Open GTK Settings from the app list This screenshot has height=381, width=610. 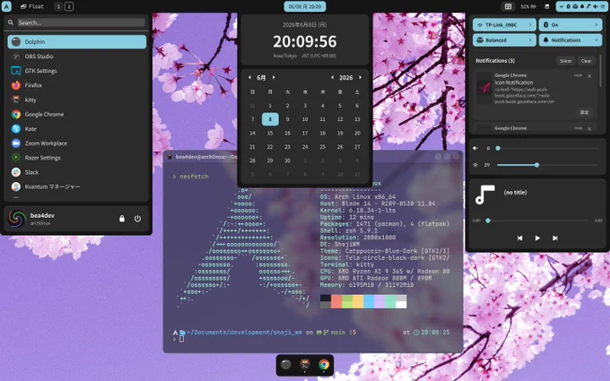[77, 71]
